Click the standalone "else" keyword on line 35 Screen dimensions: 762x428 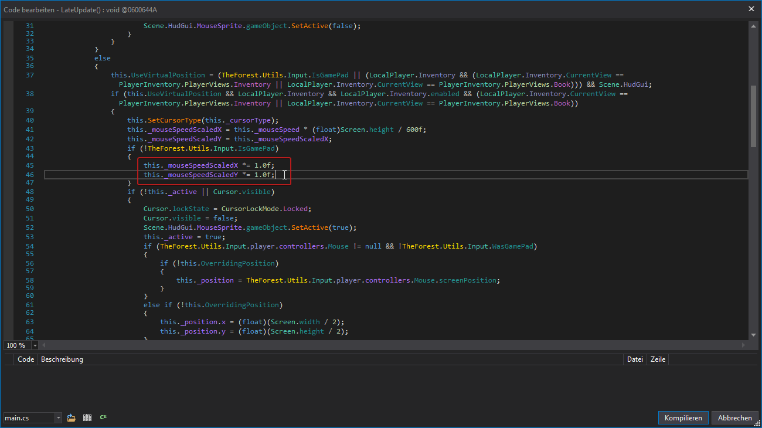pyautogui.click(x=103, y=58)
